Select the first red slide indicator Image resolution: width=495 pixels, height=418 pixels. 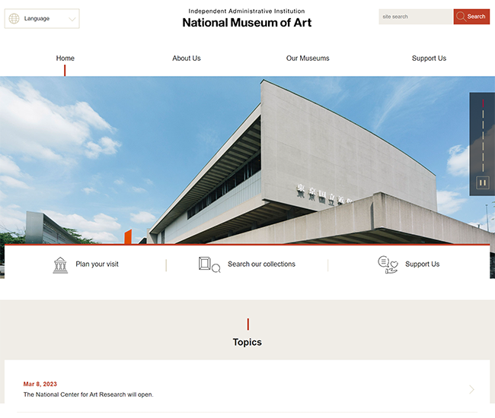pyautogui.click(x=483, y=103)
